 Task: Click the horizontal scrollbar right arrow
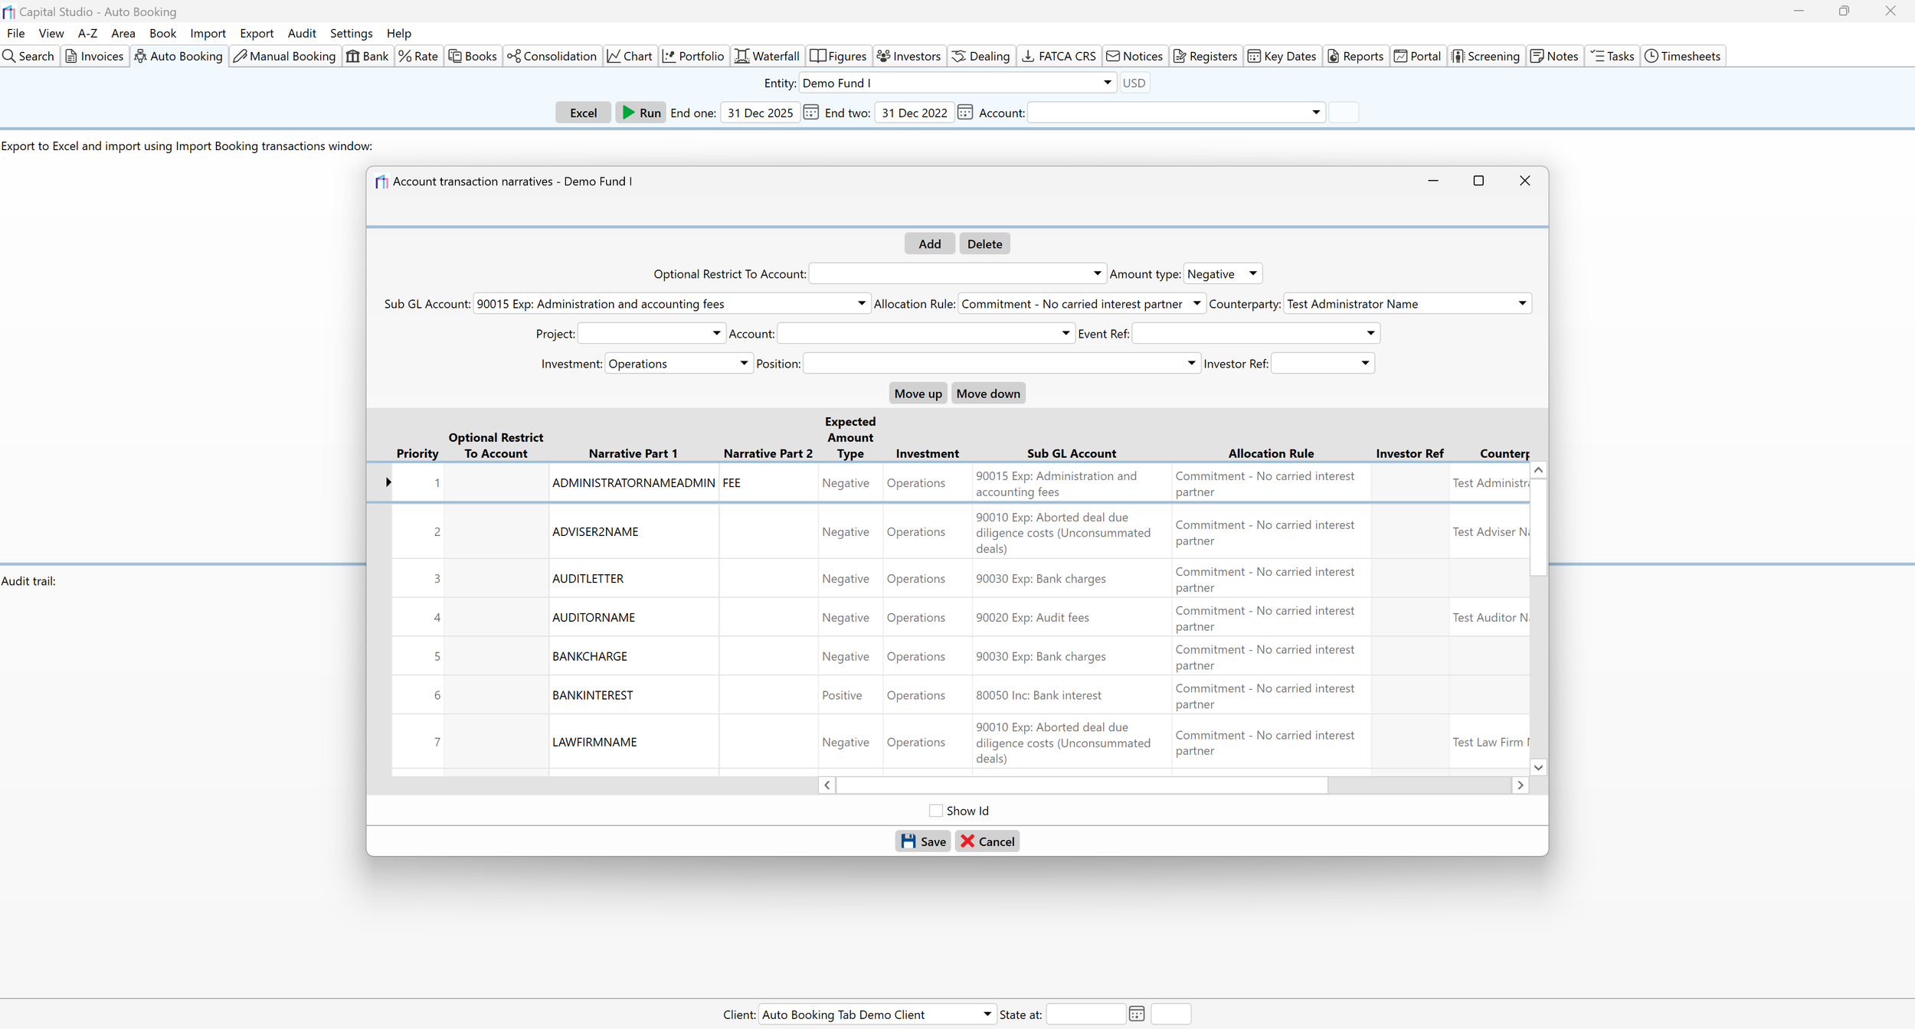pyautogui.click(x=1520, y=785)
